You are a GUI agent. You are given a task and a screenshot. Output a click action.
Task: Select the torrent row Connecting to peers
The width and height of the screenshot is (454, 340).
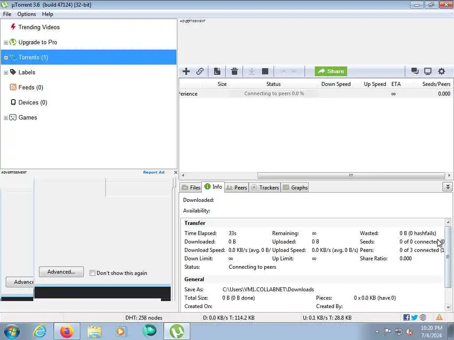316,94
